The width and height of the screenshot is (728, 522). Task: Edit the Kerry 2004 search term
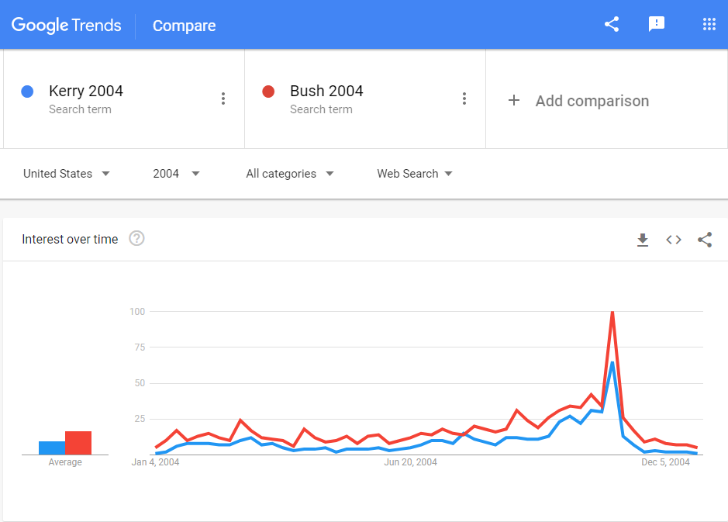click(86, 91)
